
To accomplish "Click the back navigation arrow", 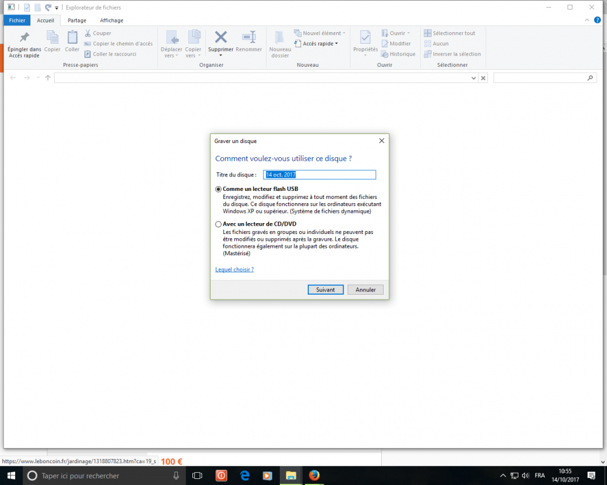I will coord(13,78).
